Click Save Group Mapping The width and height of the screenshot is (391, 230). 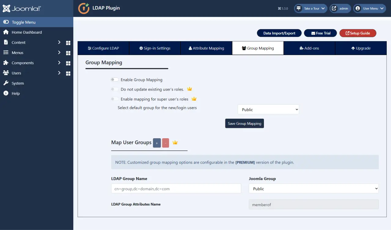[x=244, y=123]
